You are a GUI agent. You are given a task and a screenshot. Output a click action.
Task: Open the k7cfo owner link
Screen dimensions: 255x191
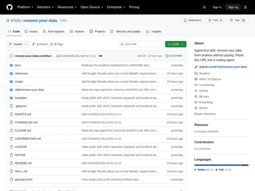coord(16,20)
